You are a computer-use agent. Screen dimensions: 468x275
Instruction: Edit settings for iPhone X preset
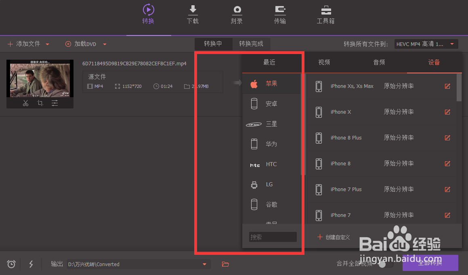[447, 112]
